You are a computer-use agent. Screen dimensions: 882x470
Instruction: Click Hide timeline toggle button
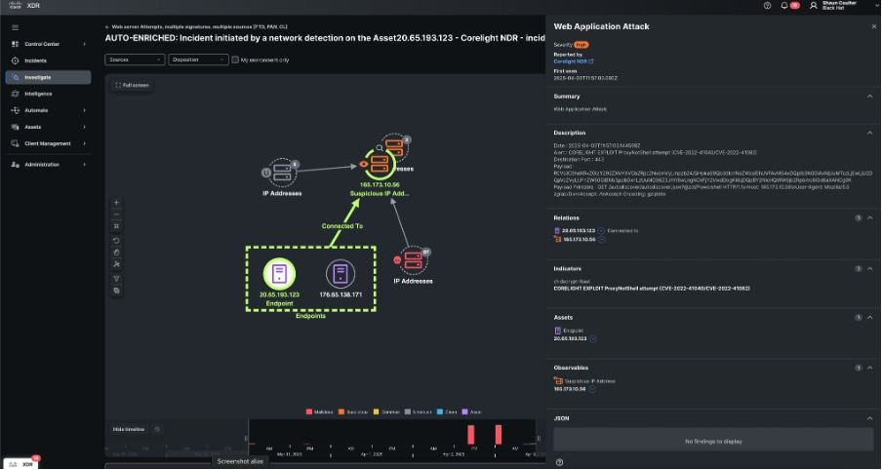(129, 429)
